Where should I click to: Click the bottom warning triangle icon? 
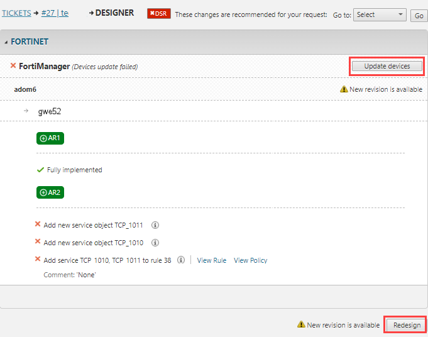(301, 324)
